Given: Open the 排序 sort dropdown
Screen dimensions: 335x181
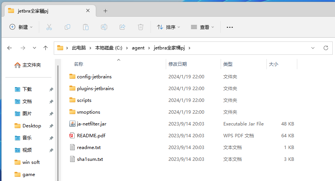Looking at the screenshot, I should pos(168,27).
